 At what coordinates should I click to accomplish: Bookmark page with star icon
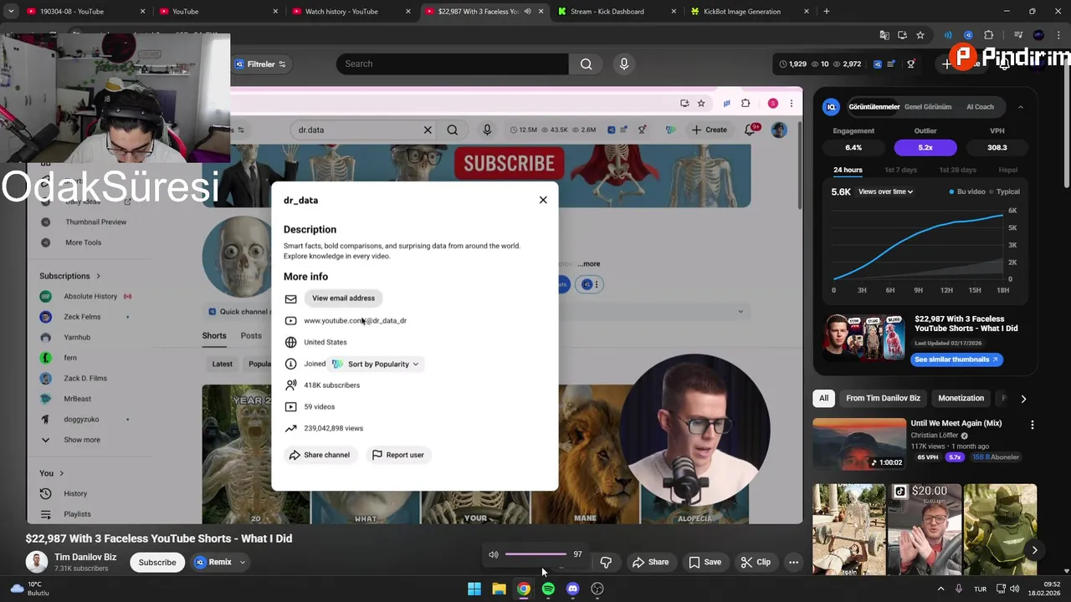[x=920, y=35]
